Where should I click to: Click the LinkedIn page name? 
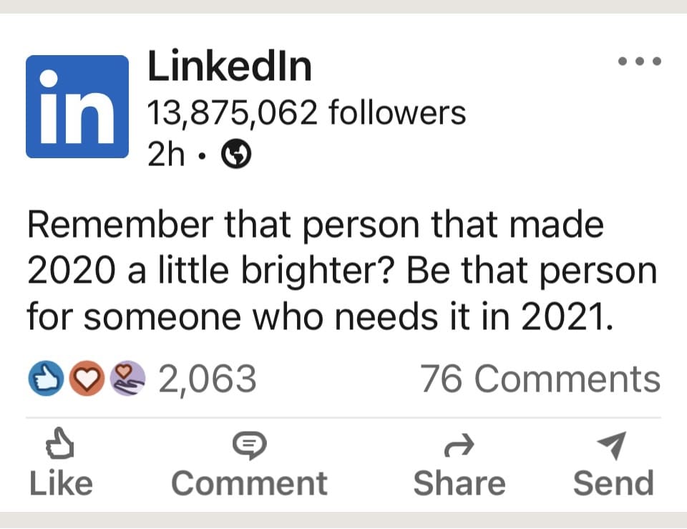[x=230, y=66]
